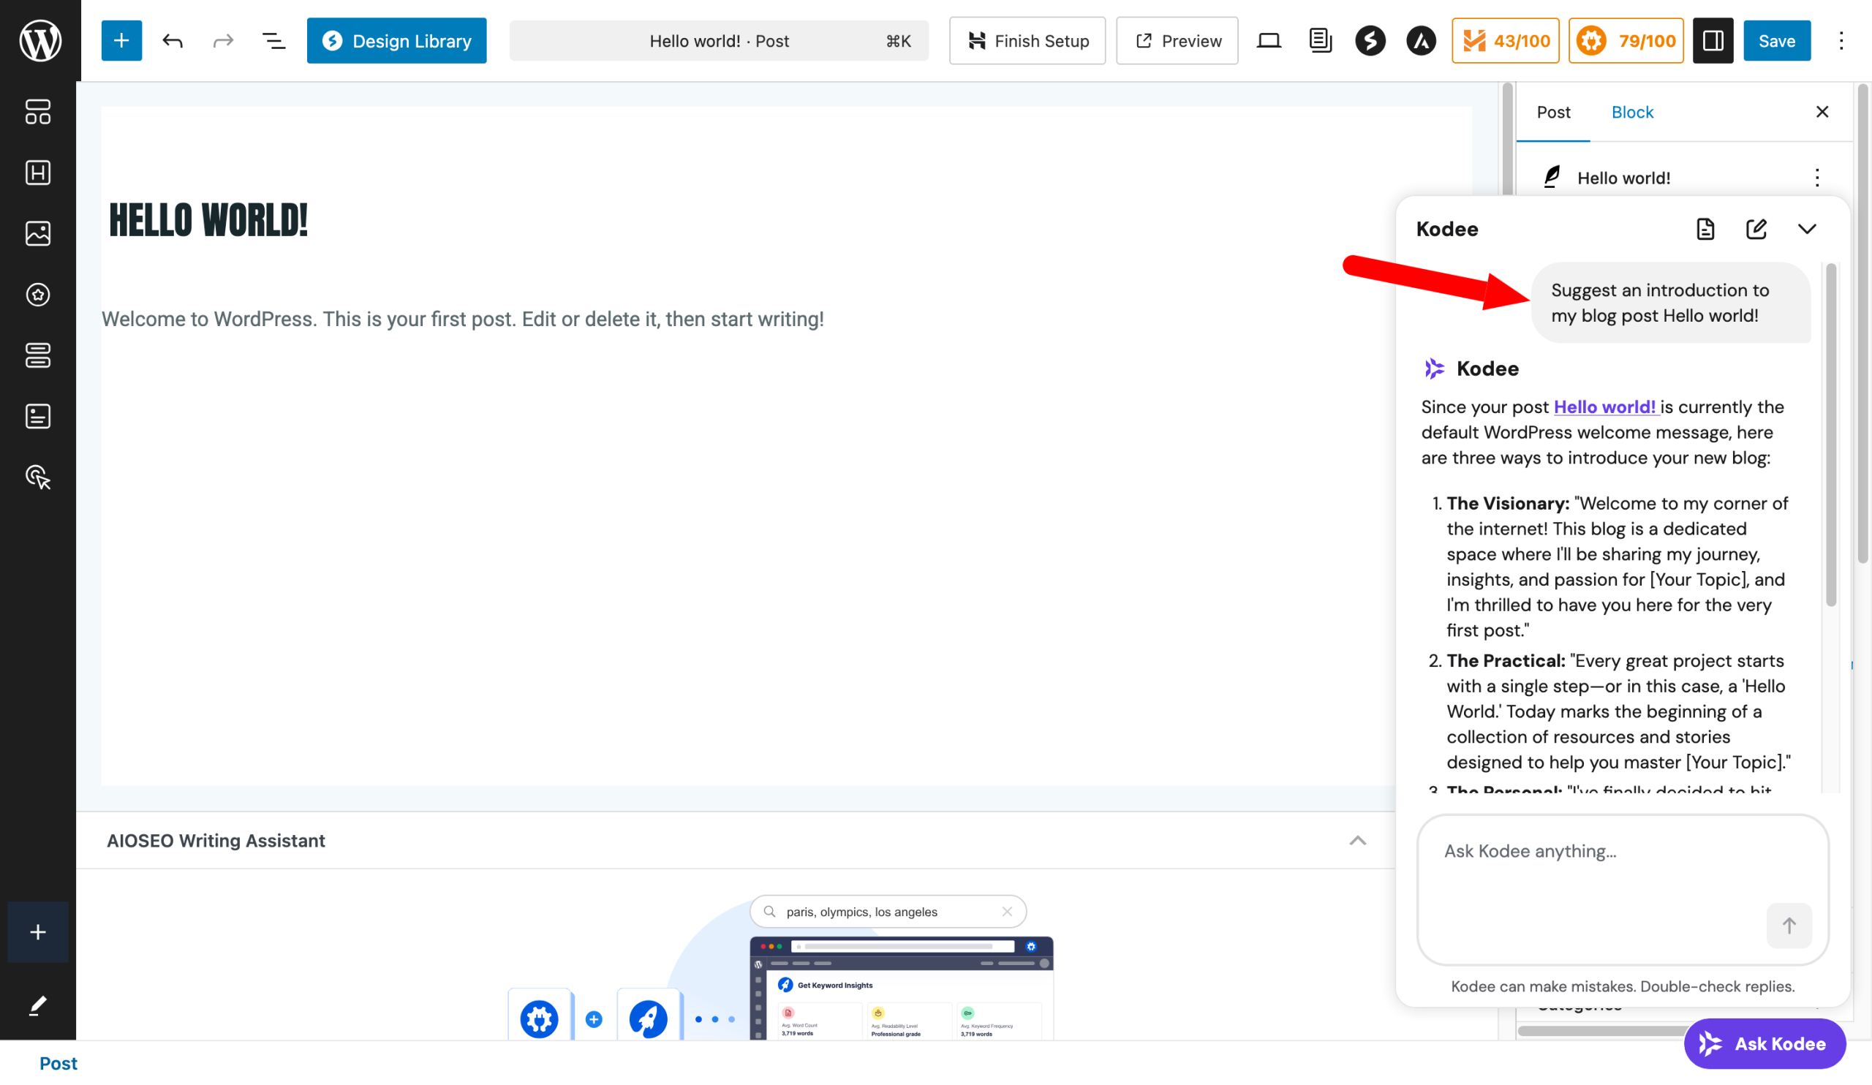Click the pencil edit icon in sidebar

pyautogui.click(x=38, y=1005)
